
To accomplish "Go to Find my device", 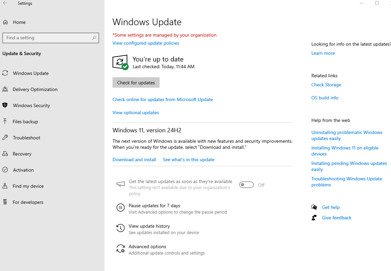I will (28, 186).
